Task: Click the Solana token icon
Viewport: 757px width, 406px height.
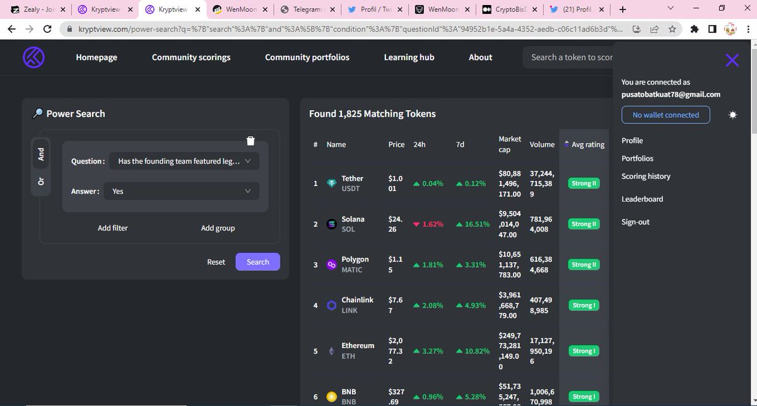Action: tap(332, 224)
